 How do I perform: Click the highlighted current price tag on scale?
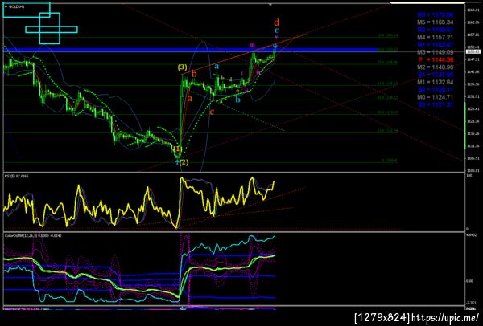click(x=472, y=51)
